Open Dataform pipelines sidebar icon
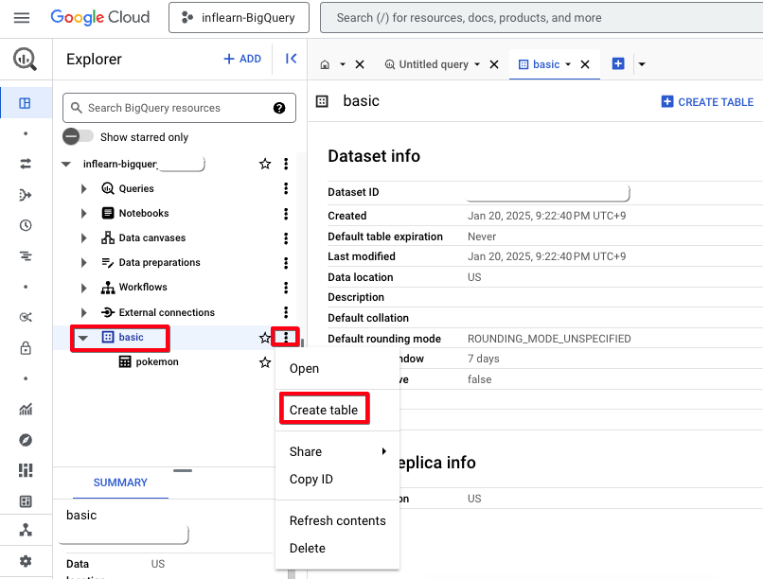The image size is (763, 579). 26,195
